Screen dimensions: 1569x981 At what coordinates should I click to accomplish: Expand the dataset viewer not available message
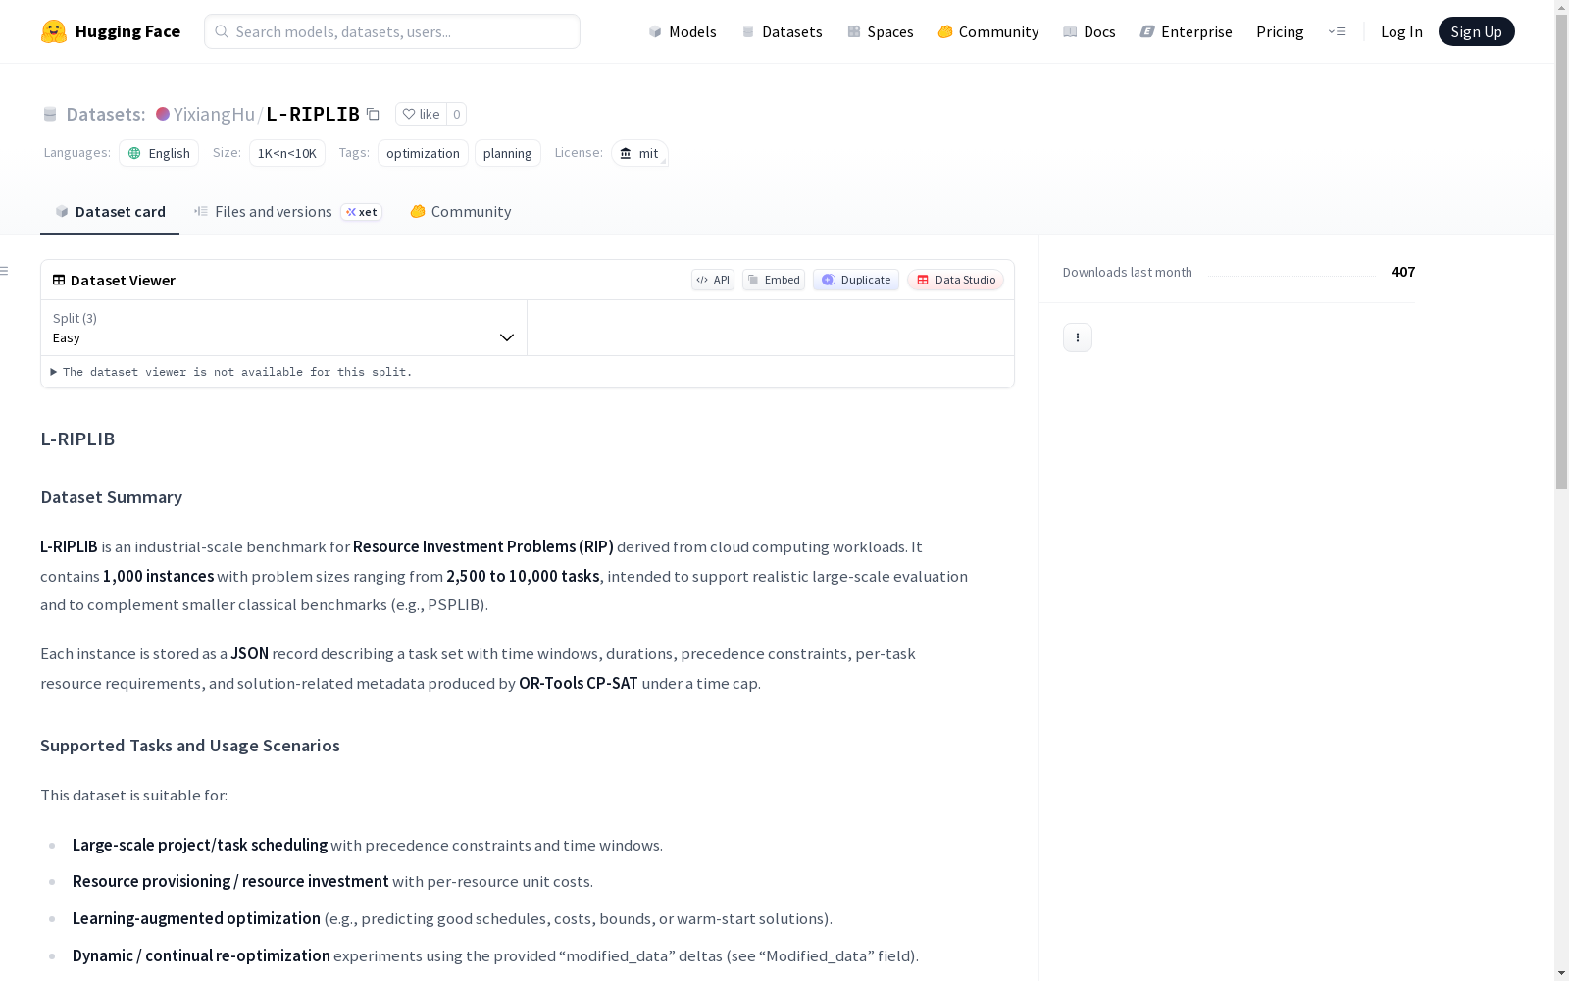click(231, 372)
